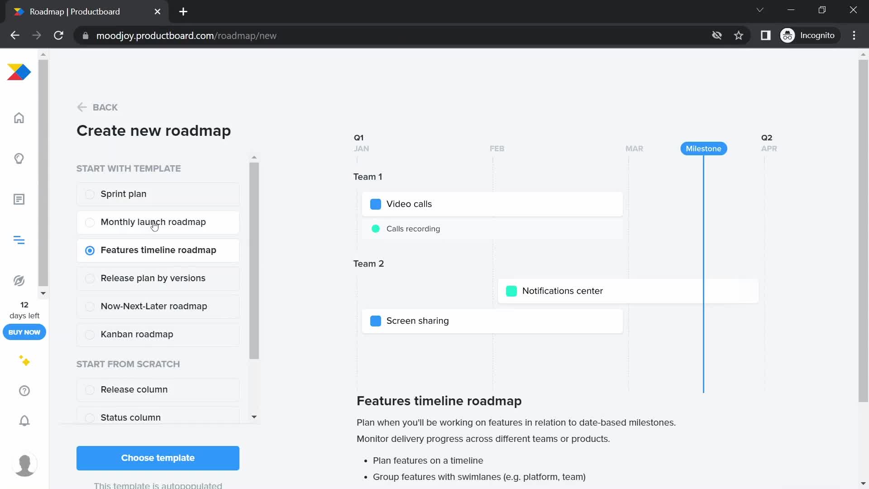Image resolution: width=869 pixels, height=489 pixels.
Task: Click the 'Milestone' marker on timeline
Action: pyautogui.click(x=704, y=149)
